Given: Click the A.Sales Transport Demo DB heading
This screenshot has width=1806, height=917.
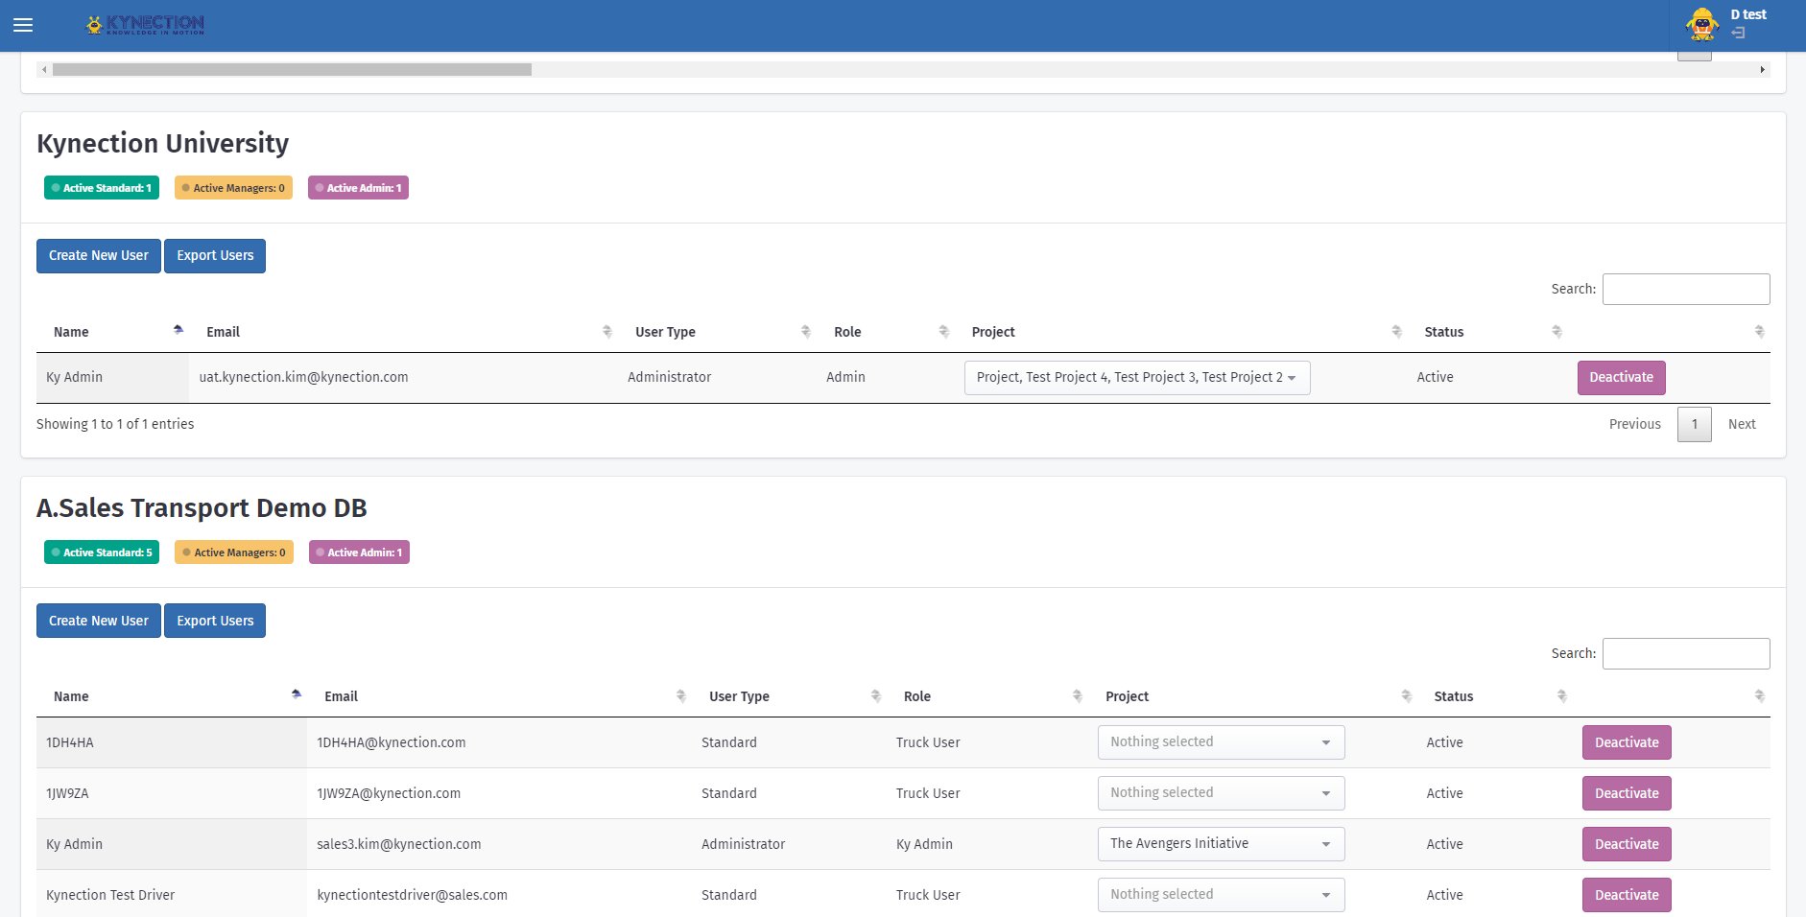Looking at the screenshot, I should (x=202, y=507).
